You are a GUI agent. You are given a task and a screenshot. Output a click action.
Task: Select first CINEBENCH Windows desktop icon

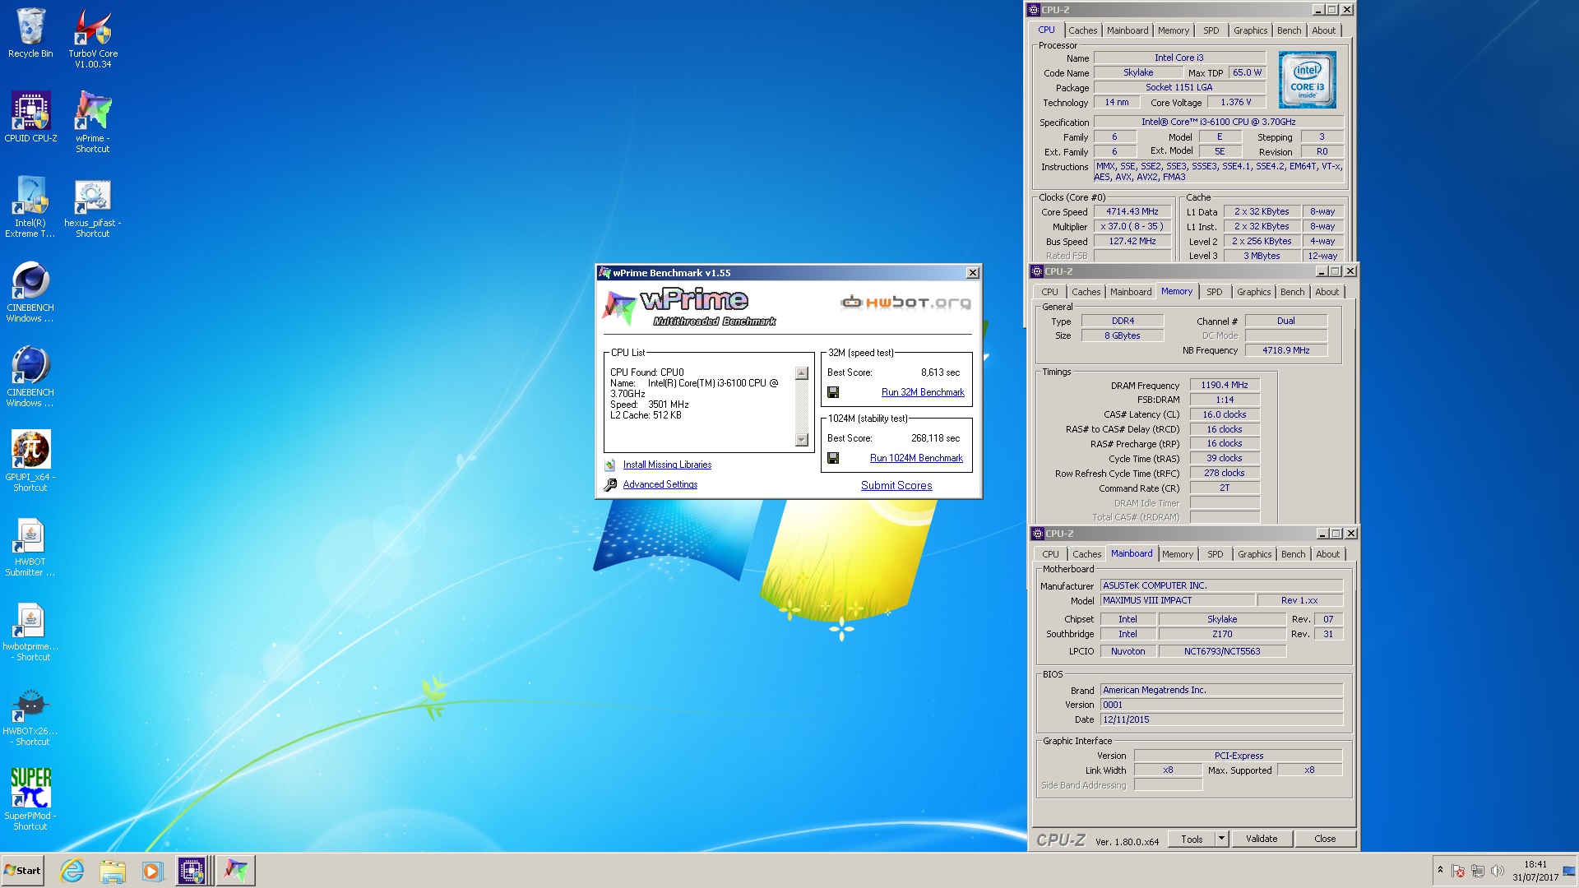(x=30, y=292)
